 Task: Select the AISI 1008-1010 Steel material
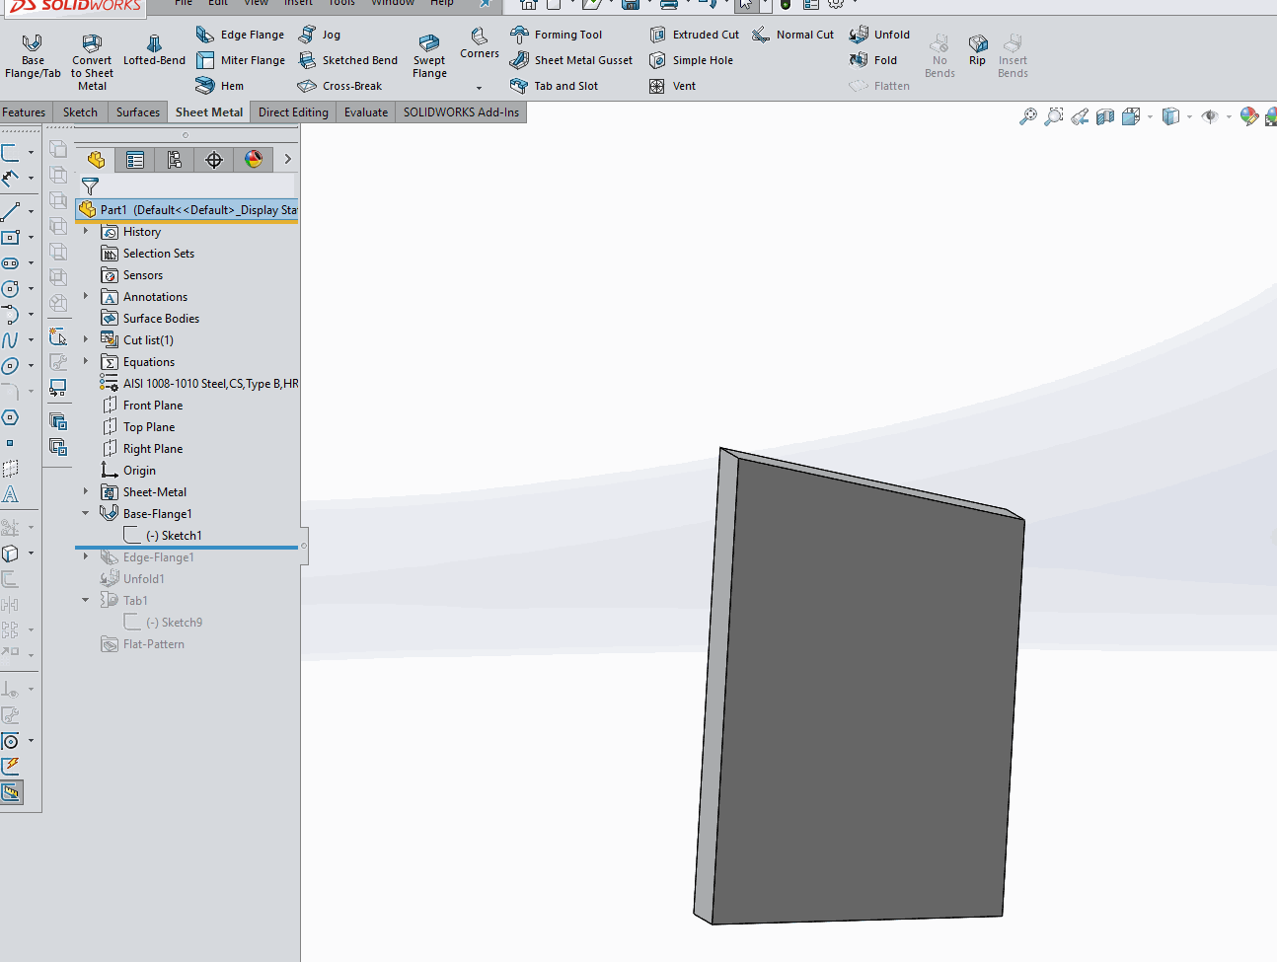coord(199,384)
